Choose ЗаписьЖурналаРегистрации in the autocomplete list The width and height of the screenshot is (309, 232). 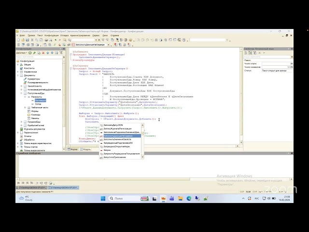tap(120, 129)
